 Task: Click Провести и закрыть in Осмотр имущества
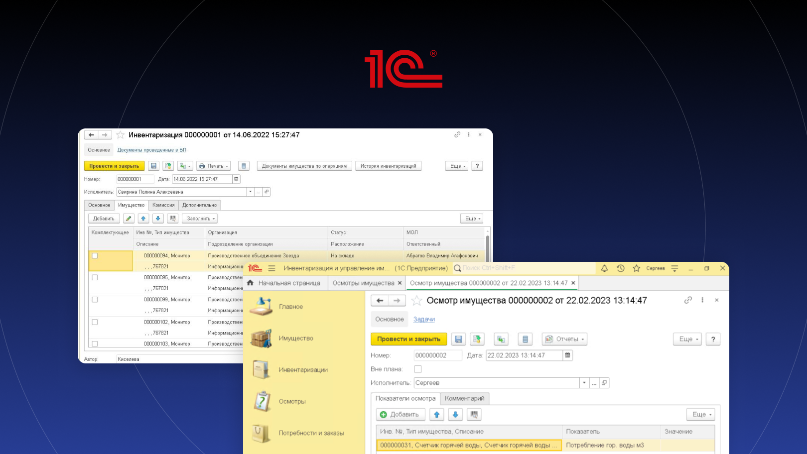(408, 339)
